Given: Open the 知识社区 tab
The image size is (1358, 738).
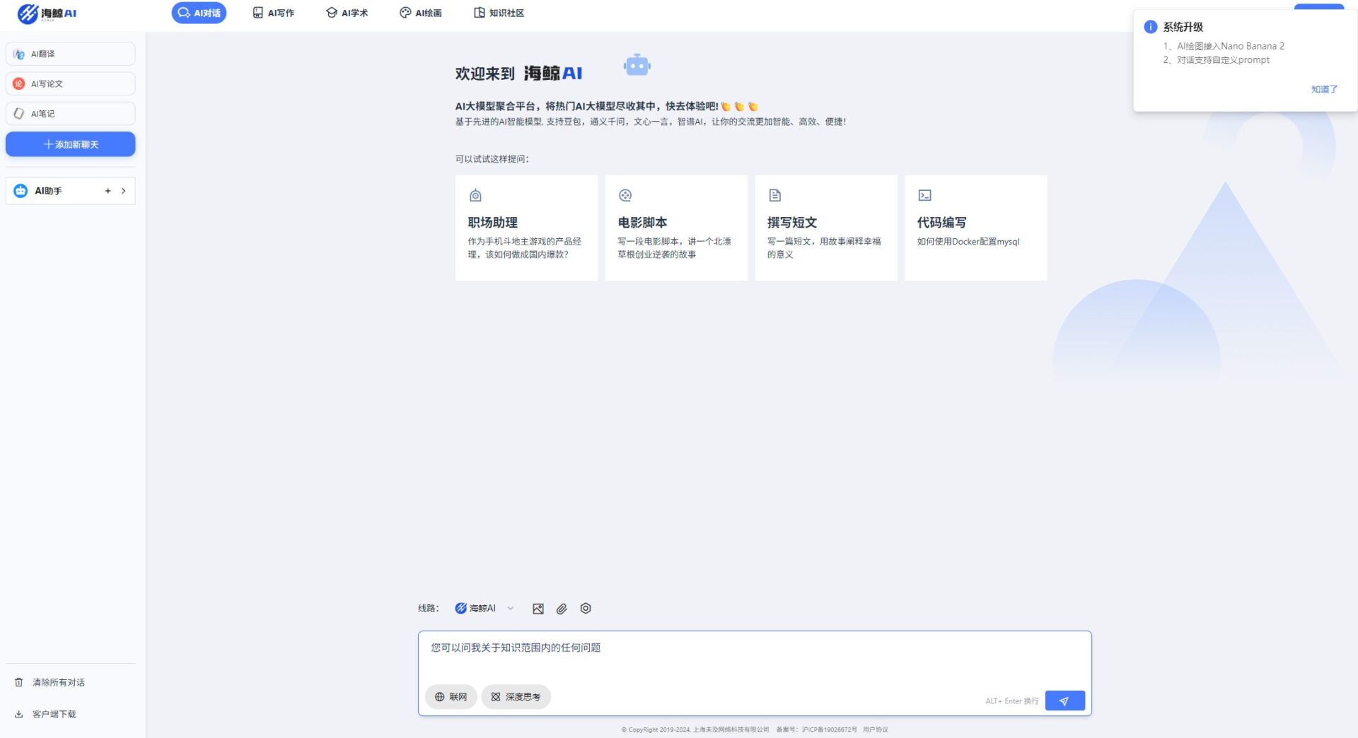Looking at the screenshot, I should click(x=499, y=13).
